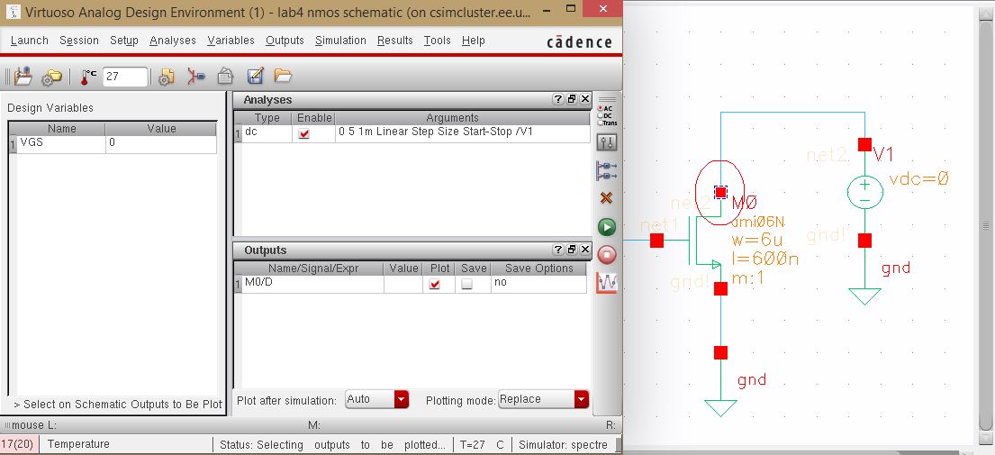Click the save state pencil disk icon
This screenshot has width=995, height=455.
pyautogui.click(x=255, y=77)
